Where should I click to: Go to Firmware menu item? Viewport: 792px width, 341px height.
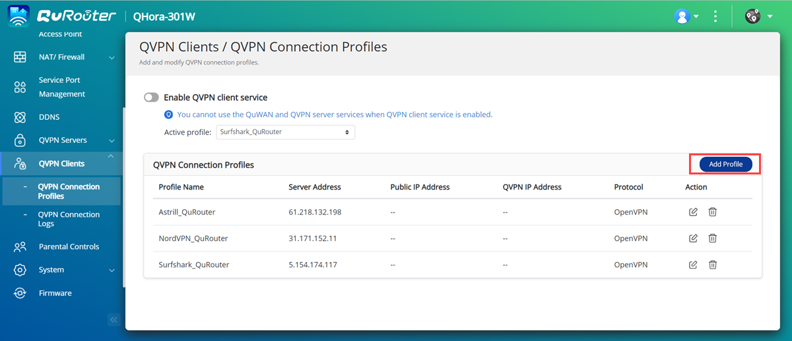pyautogui.click(x=55, y=293)
